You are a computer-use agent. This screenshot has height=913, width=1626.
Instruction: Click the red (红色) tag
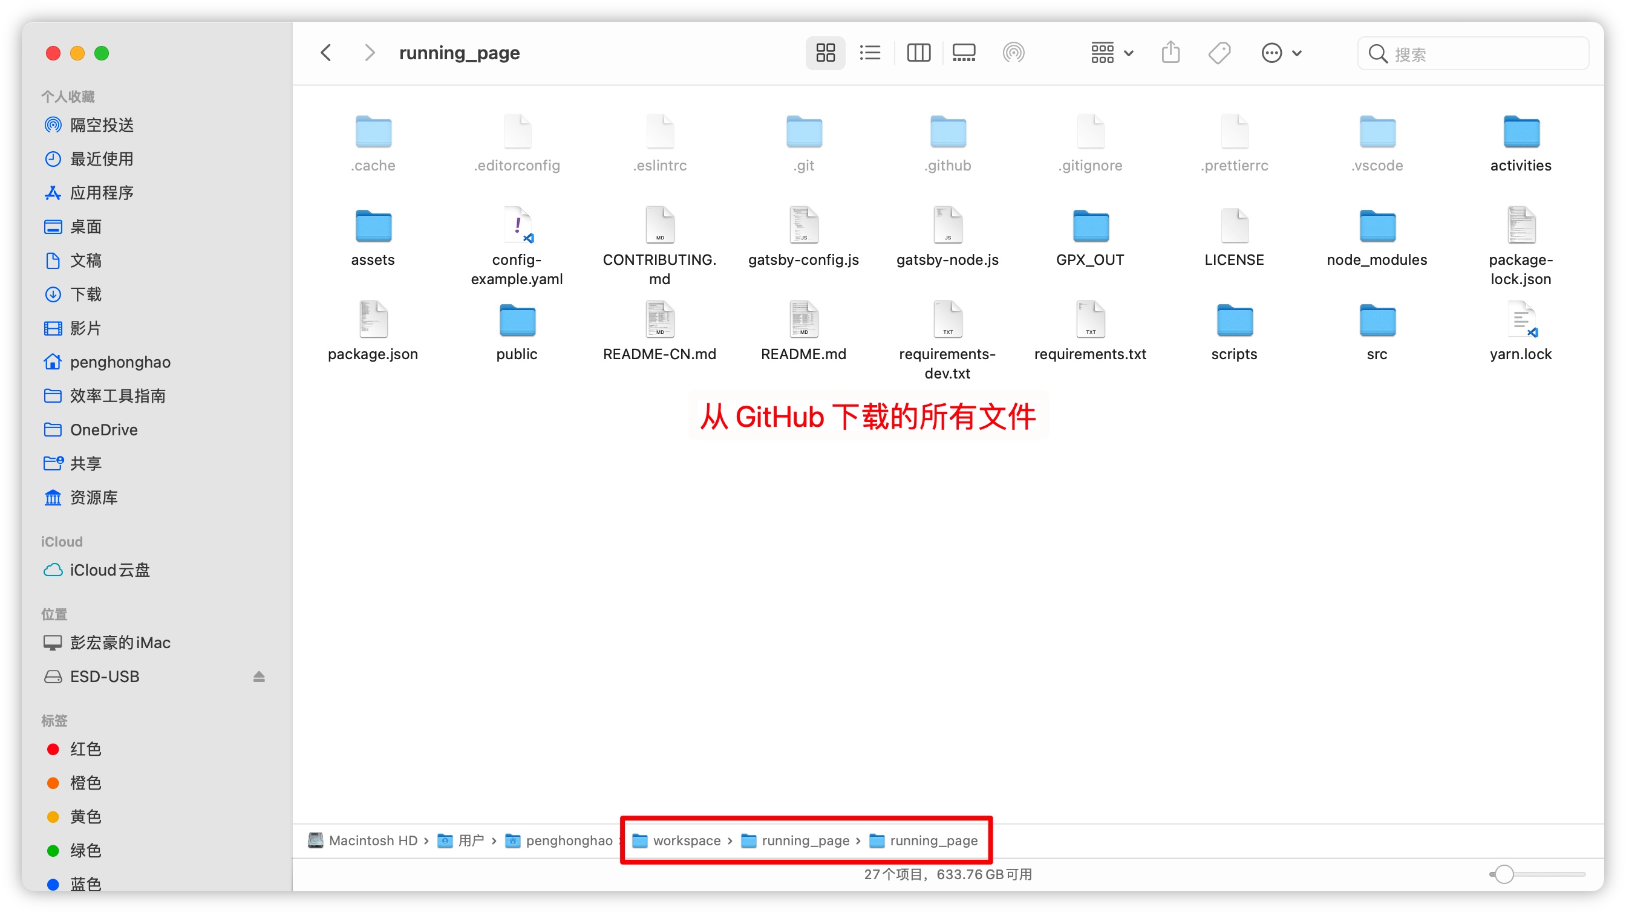(x=85, y=749)
